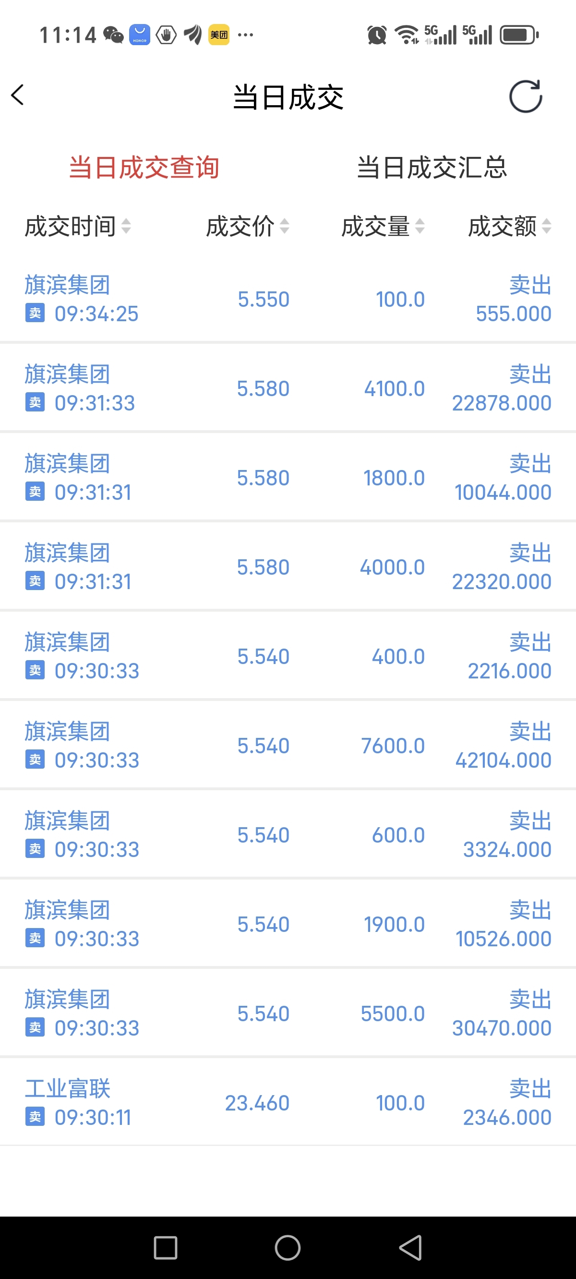Switch to 当日成交汇总 tab
Screen dimensions: 576x1279
[432, 168]
